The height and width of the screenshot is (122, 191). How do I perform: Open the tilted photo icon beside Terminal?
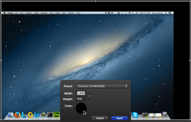click(43, 115)
